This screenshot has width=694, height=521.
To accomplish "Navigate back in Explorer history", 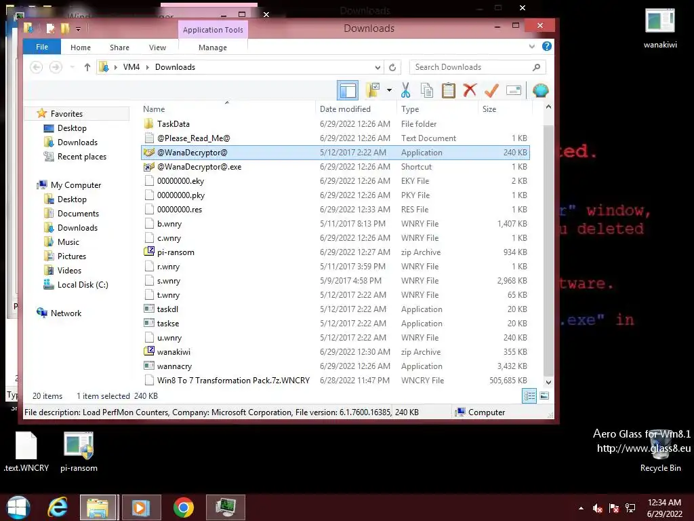I will point(37,67).
